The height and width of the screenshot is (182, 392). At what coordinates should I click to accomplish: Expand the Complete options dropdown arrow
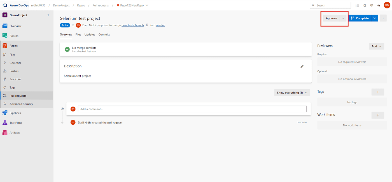pyautogui.click(x=375, y=18)
